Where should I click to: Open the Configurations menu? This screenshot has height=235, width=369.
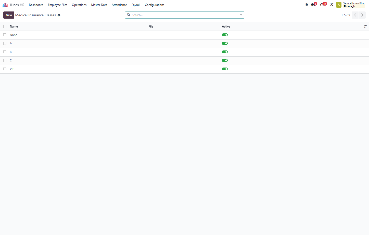pyautogui.click(x=155, y=5)
